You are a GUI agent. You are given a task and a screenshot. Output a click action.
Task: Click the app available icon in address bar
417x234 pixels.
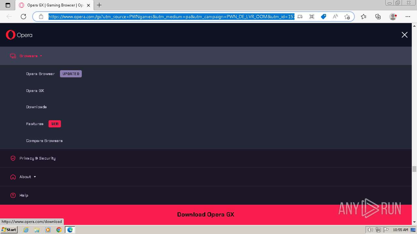(300, 17)
